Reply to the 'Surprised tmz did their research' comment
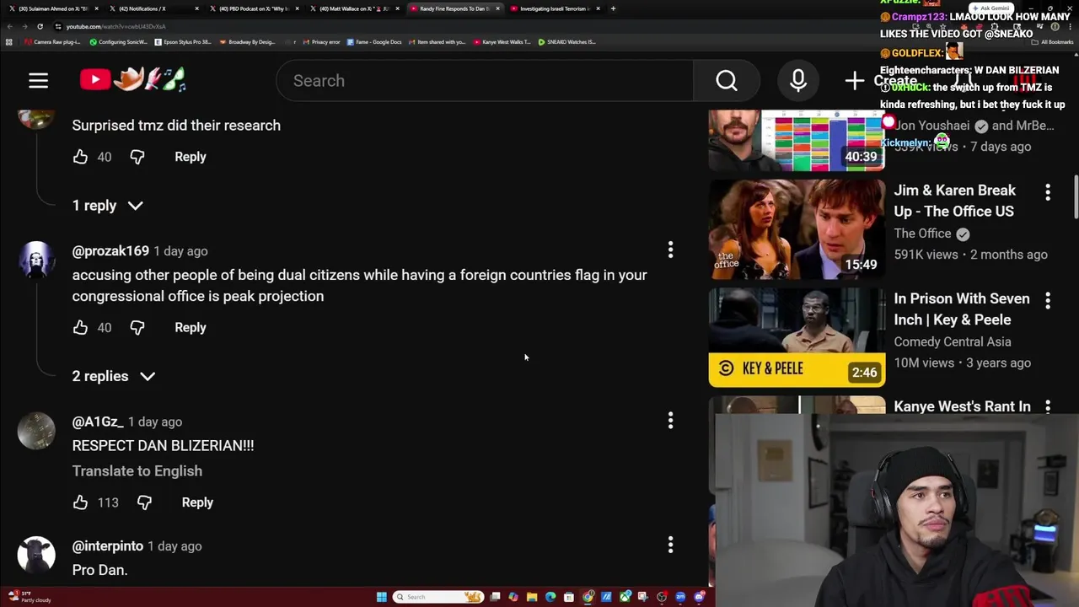The image size is (1079, 607). [x=190, y=157]
